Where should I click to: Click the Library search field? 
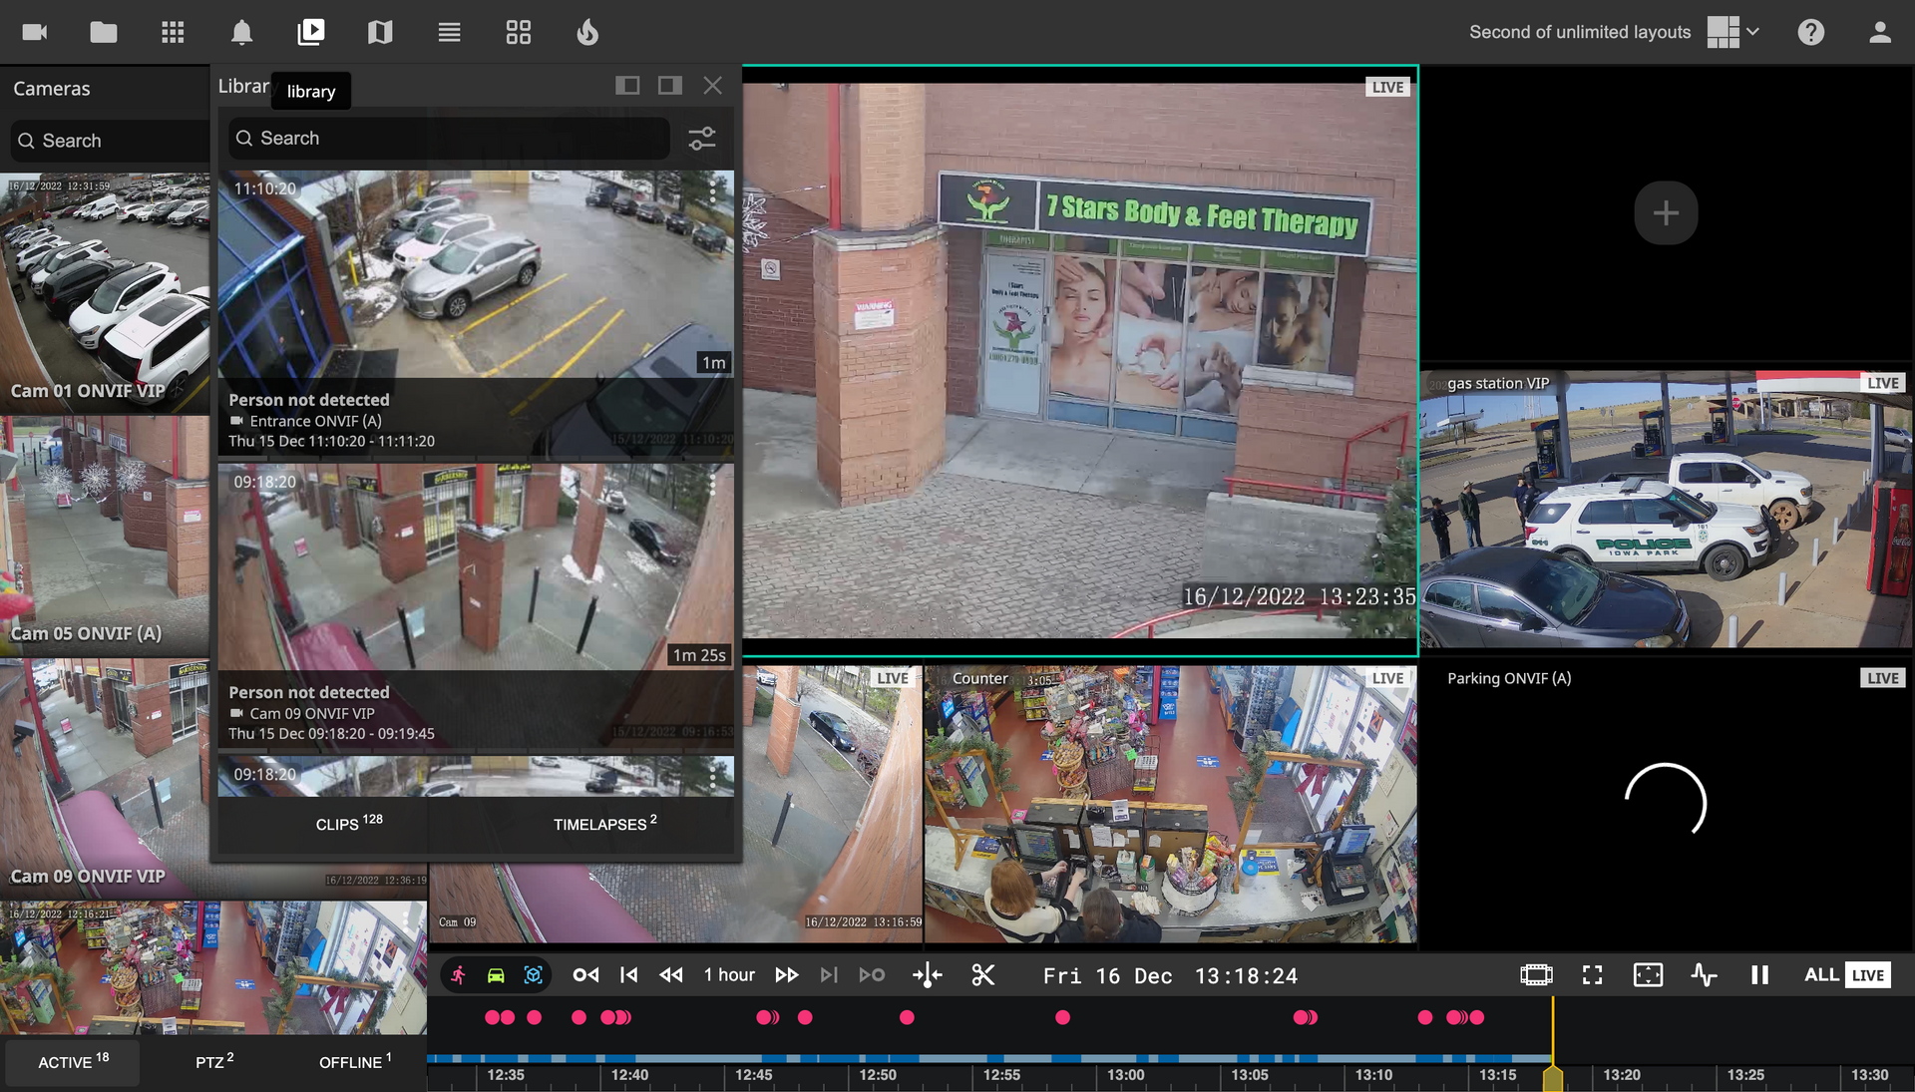pos(449,139)
